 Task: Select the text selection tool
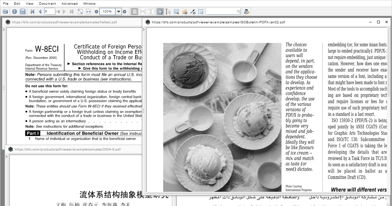point(168,11)
